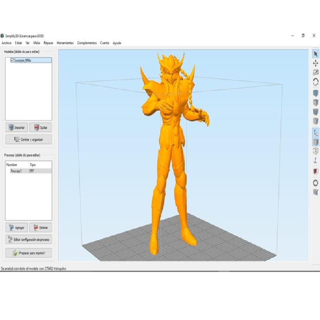Image resolution: width=320 pixels, height=320 pixels.
Task: Click the Importar button
Action: 16,128
